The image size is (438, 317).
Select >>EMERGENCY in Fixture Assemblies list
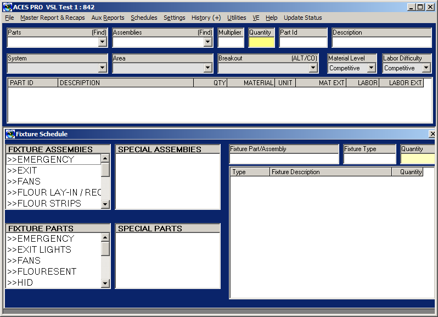coord(53,159)
